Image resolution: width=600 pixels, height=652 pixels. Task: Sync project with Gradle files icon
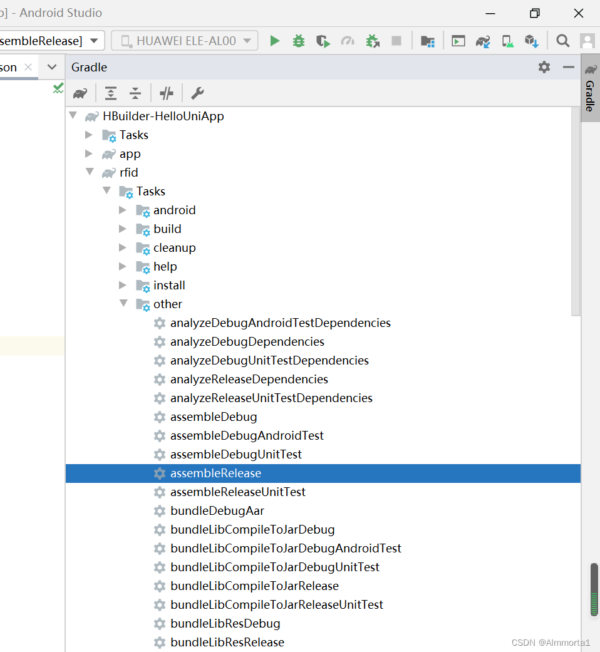[x=483, y=41]
